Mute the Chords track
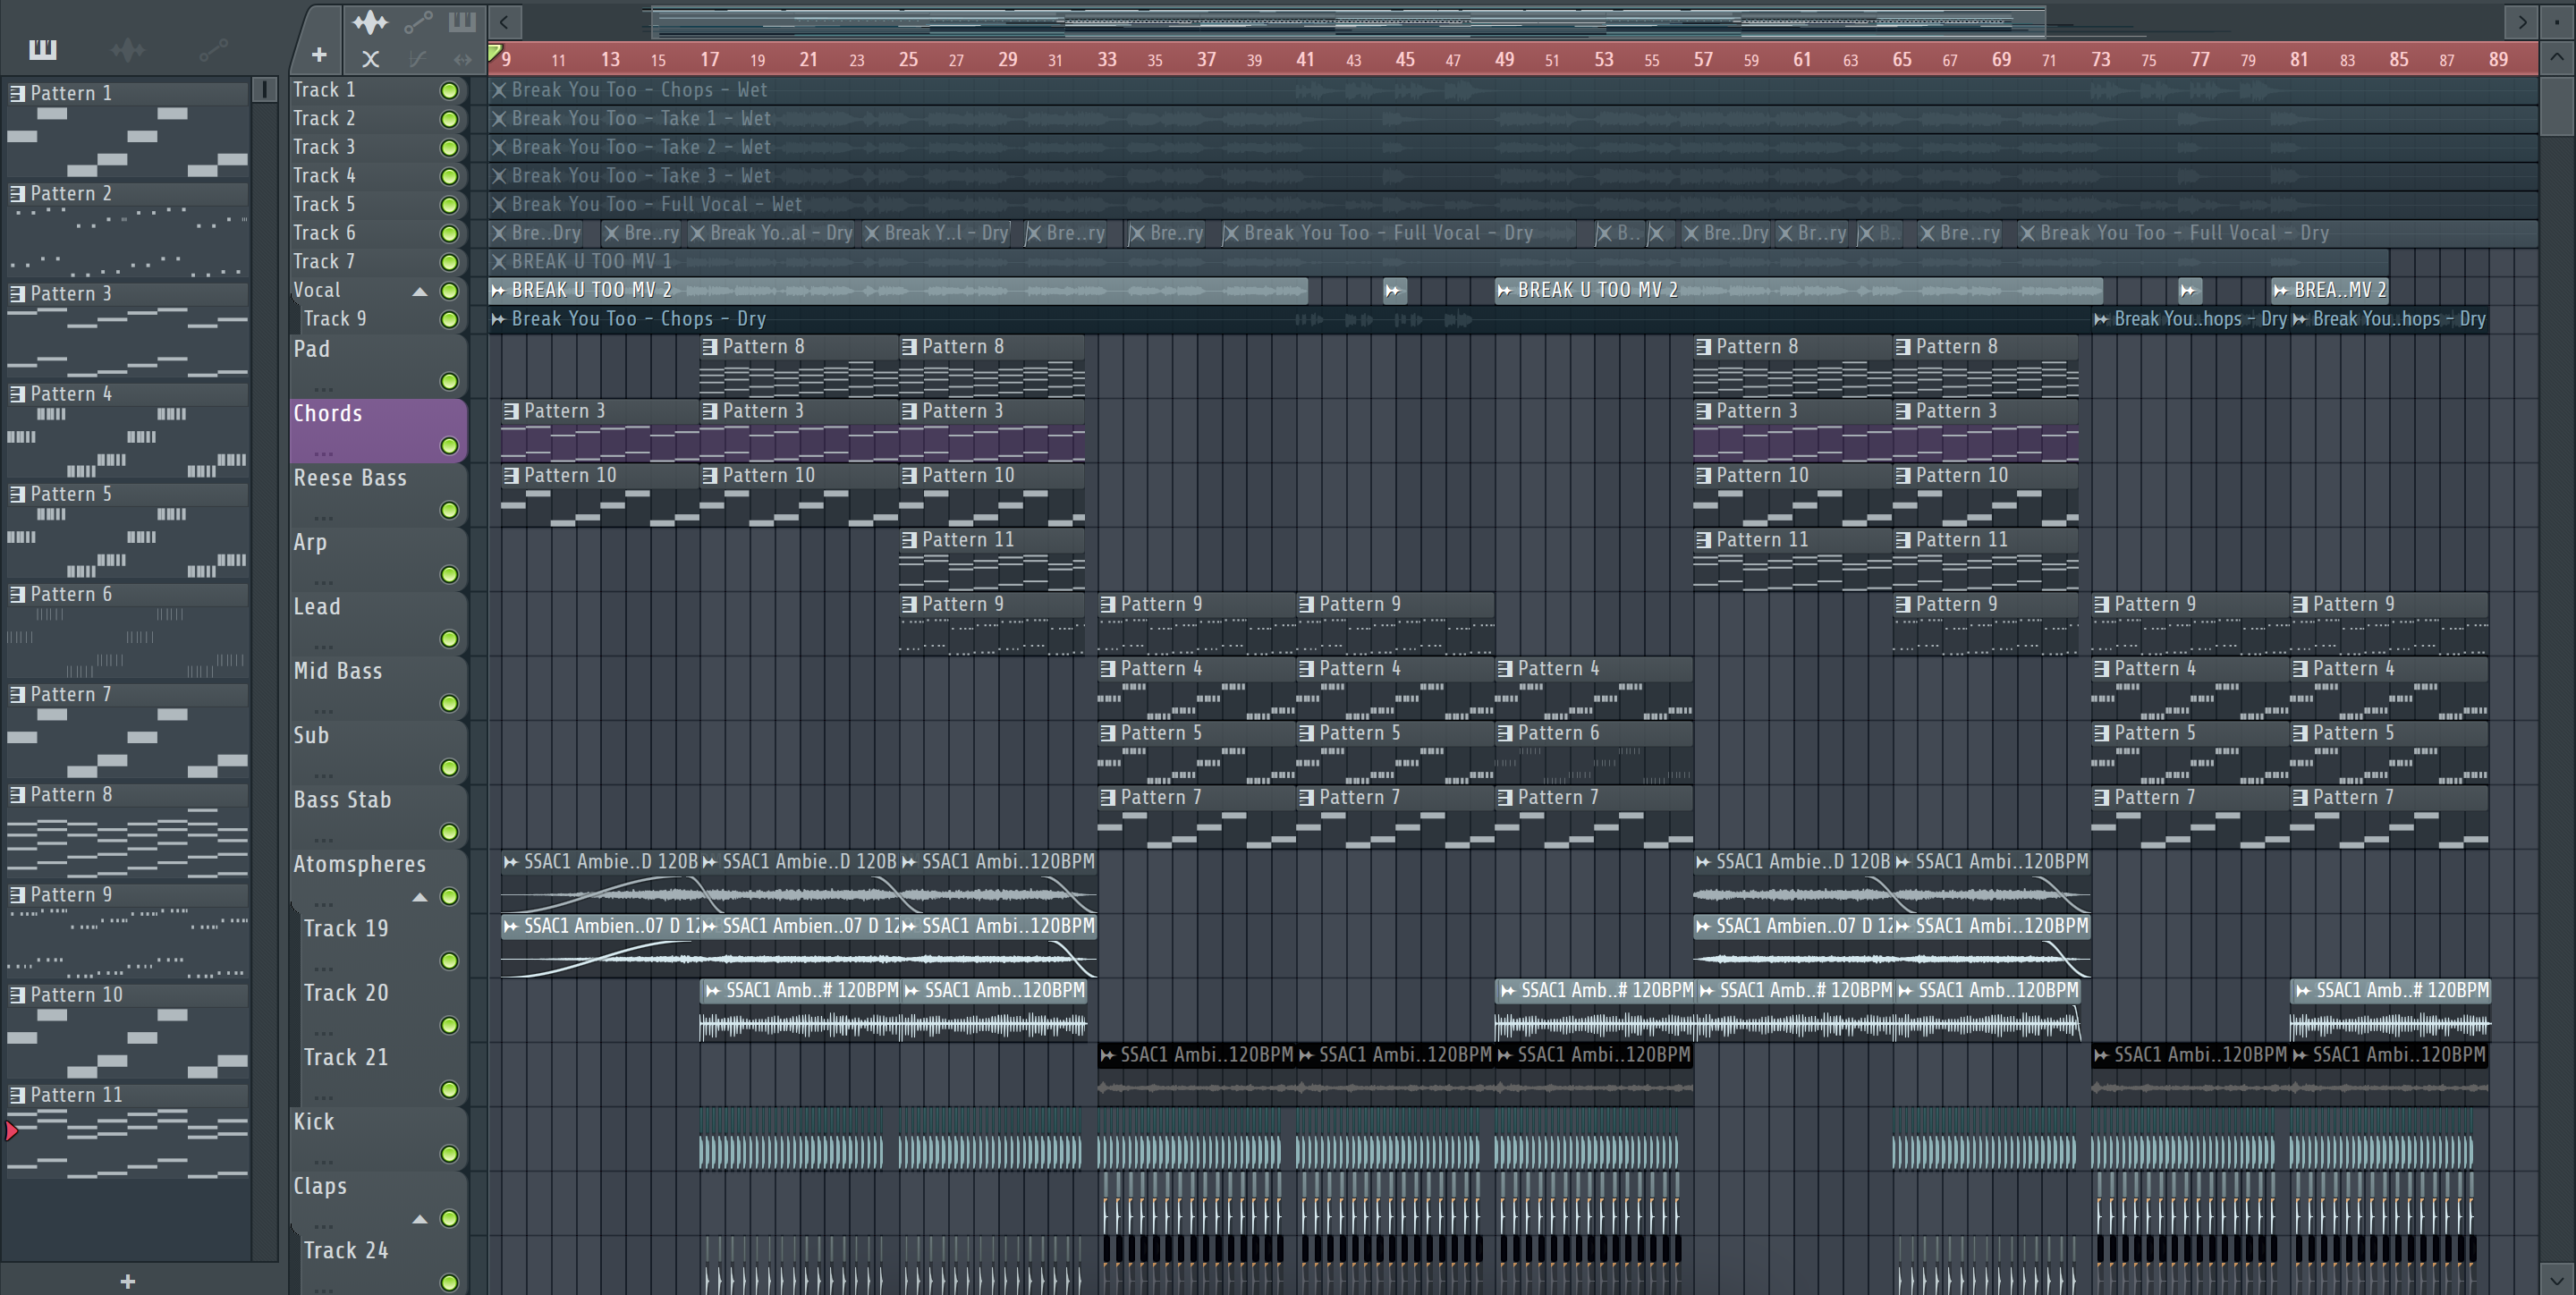The height and width of the screenshot is (1295, 2576). coord(449,446)
